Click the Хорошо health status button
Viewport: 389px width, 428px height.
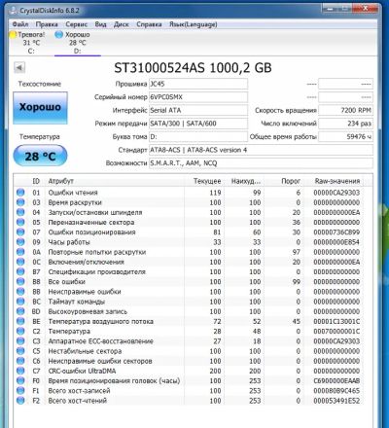(40, 108)
